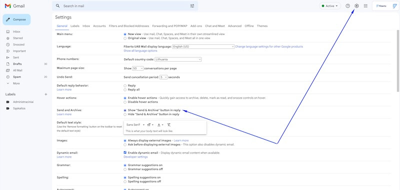Create new label plus icon
Screen dimensions: 400x190
coord(46,94)
